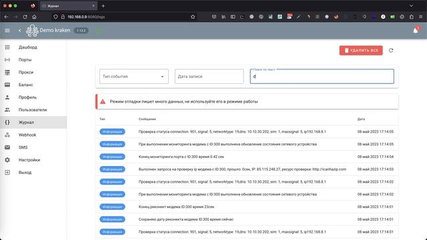Click the Dashboard grid icon in sidebar
Image resolution: width=427 pixels, height=240 pixels.
7,47
